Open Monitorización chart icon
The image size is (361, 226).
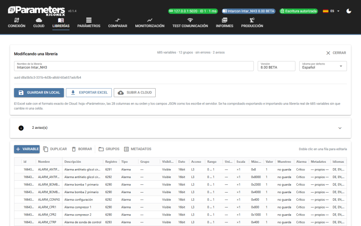pos(150,20)
